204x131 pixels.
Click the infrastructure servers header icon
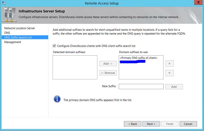10,14
